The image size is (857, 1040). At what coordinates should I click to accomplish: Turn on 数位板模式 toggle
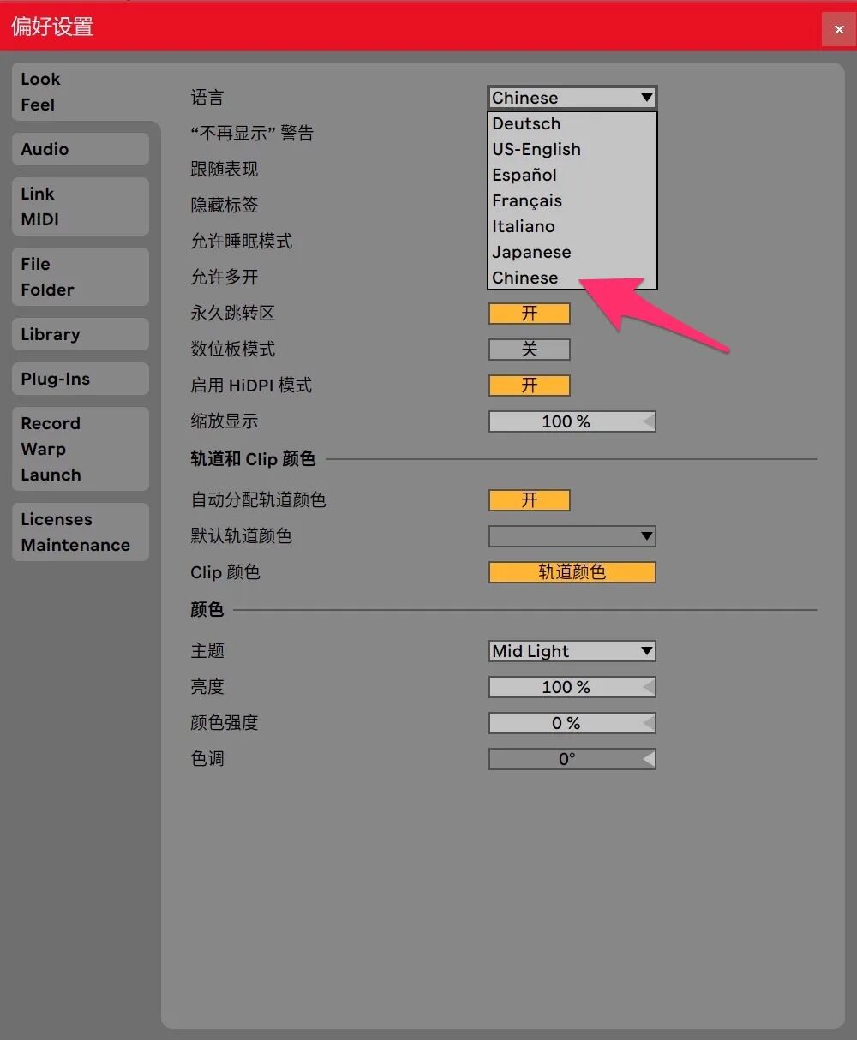pyautogui.click(x=530, y=350)
